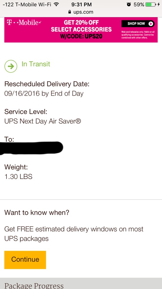Tap the Wi-Fi signal icon in status bar
This screenshot has height=289, width=162.
point(57,4)
